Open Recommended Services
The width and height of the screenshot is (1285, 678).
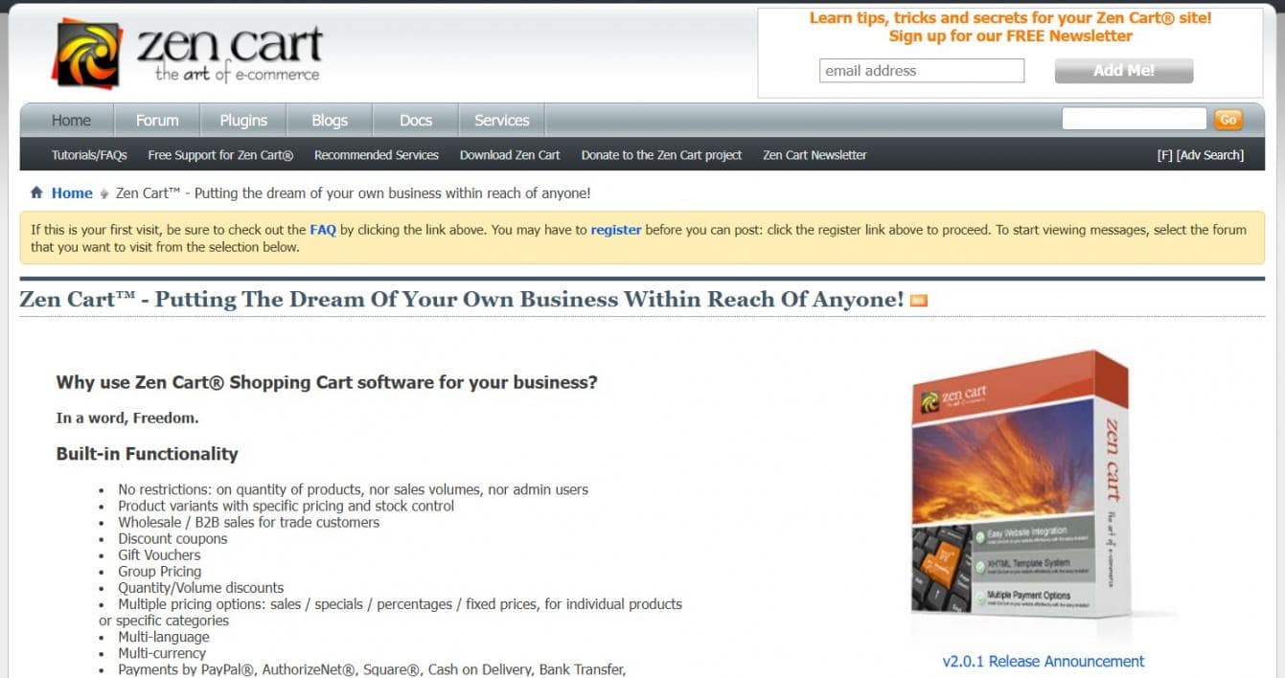pos(377,155)
